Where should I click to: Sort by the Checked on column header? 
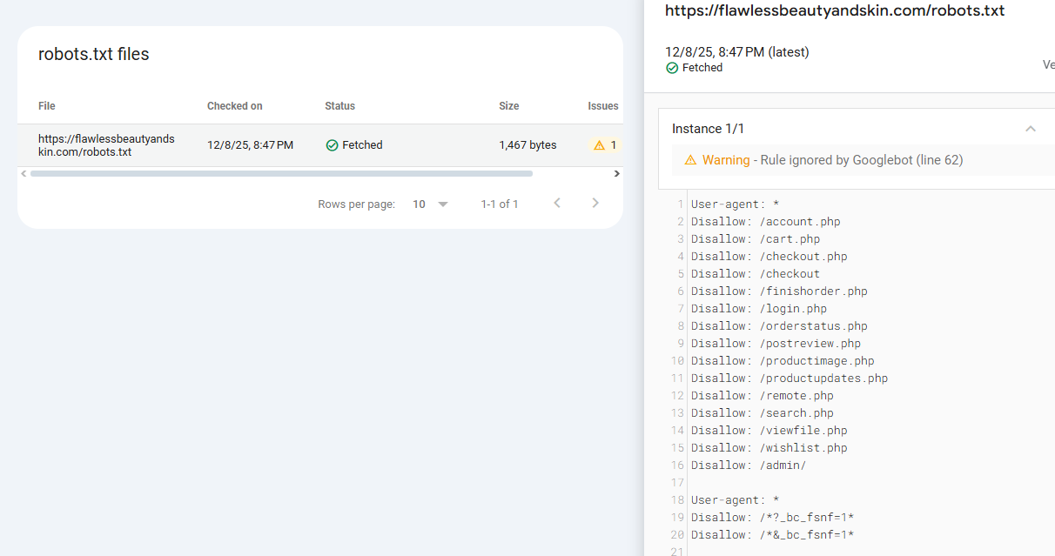tap(234, 106)
